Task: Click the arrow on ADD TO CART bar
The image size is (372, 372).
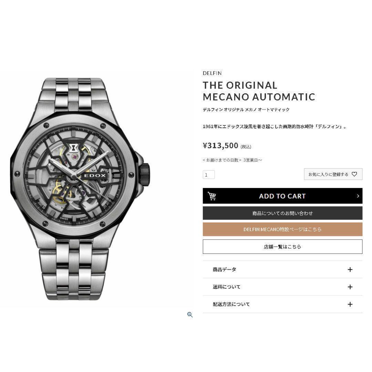Action: click(x=358, y=196)
